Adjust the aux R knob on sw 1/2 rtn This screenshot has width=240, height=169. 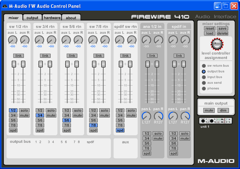coord(25,40)
